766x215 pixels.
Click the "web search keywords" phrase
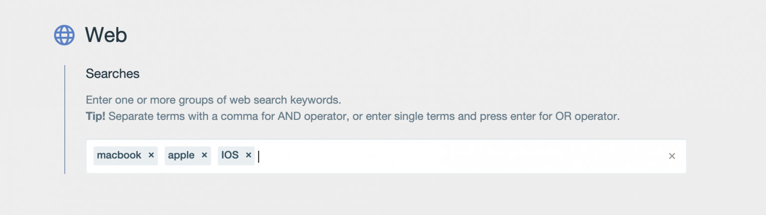click(285, 100)
